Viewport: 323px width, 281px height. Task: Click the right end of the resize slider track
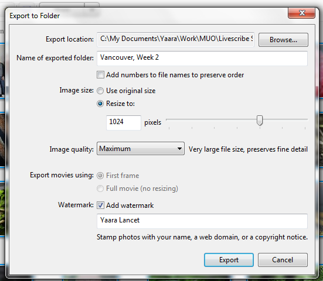tap(307, 119)
